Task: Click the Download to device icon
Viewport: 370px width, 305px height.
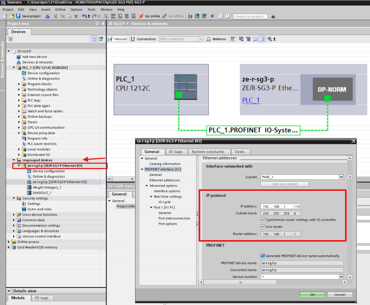Action: (x=113, y=16)
